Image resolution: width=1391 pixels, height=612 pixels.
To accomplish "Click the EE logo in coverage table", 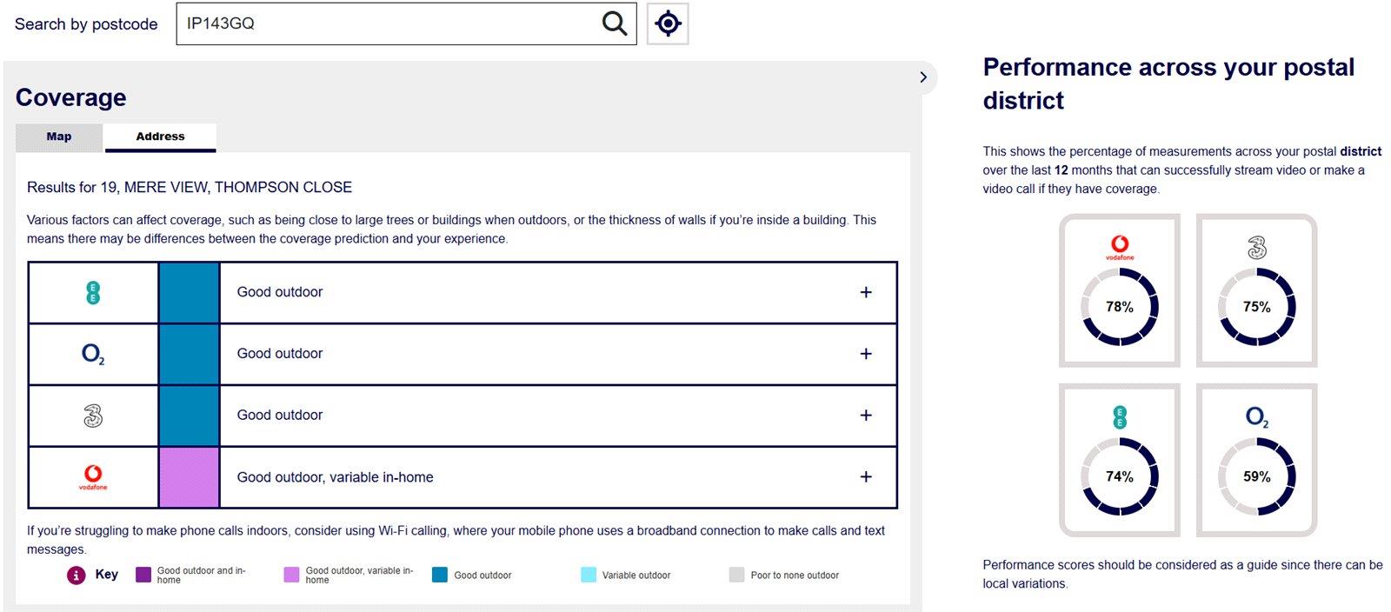I will coord(93,293).
